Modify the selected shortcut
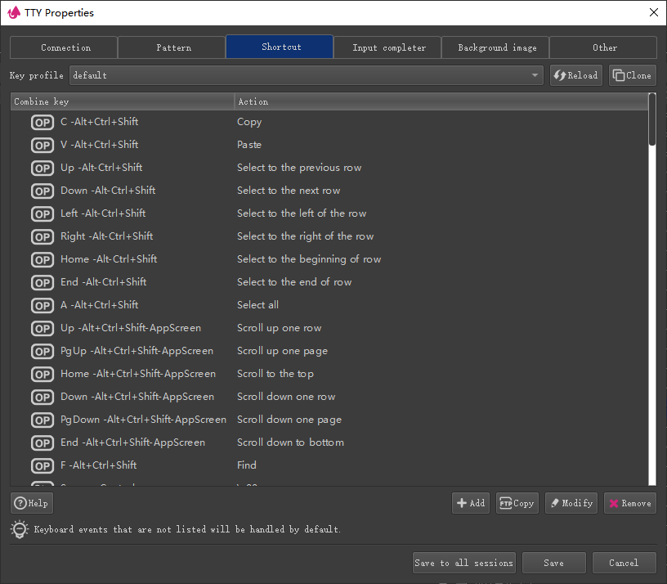Viewport: 667px width, 584px height. coord(571,503)
